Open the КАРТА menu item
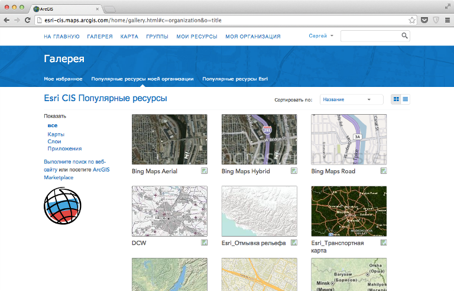Image resolution: width=454 pixels, height=291 pixels. point(129,37)
